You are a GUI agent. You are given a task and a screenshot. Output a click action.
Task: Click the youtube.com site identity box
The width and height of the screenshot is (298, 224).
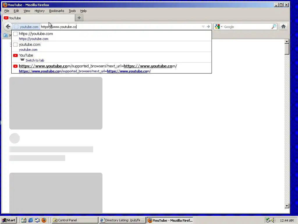pos(26,27)
